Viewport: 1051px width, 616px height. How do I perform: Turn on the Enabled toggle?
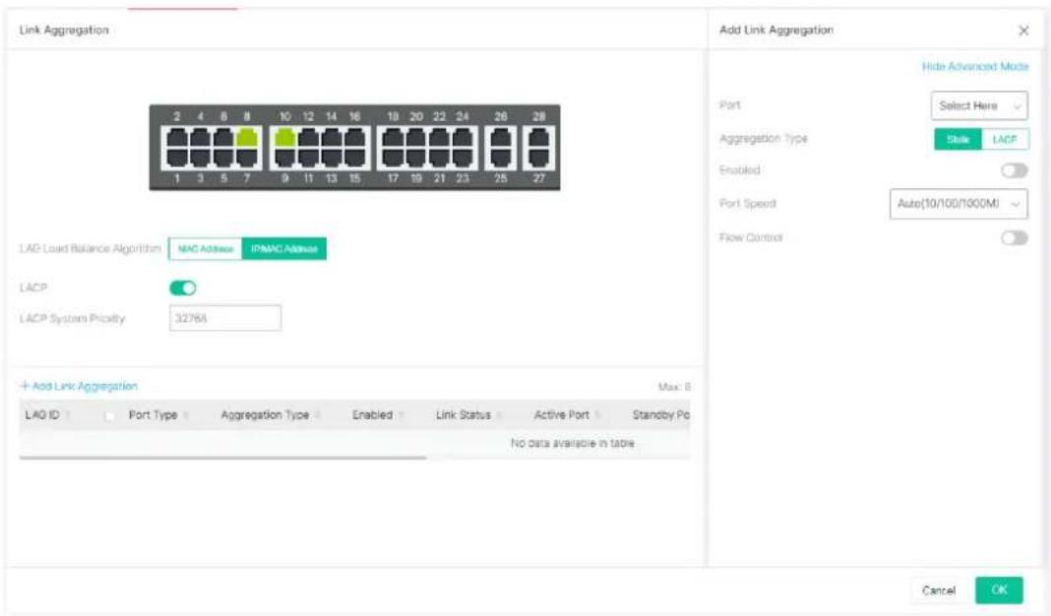click(1015, 170)
